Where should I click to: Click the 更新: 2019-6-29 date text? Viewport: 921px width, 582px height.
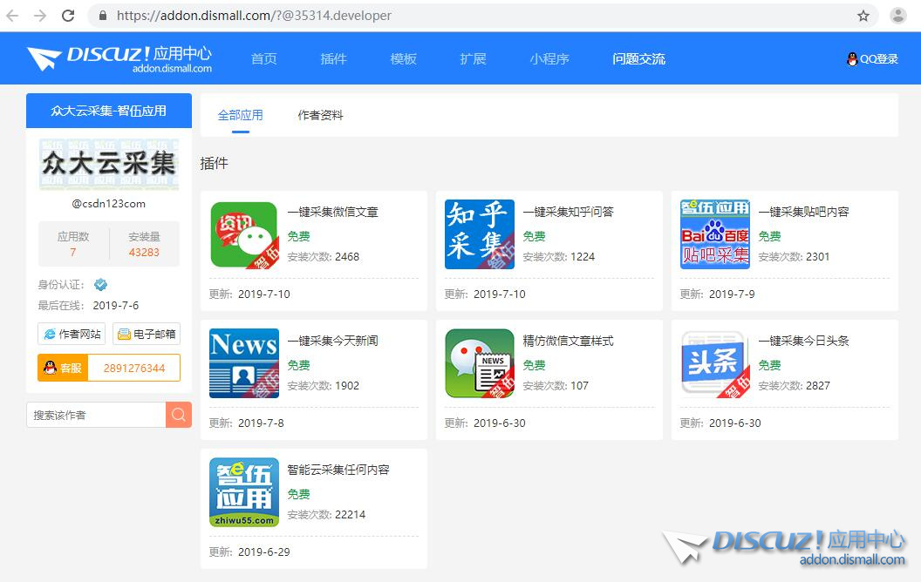(x=249, y=552)
